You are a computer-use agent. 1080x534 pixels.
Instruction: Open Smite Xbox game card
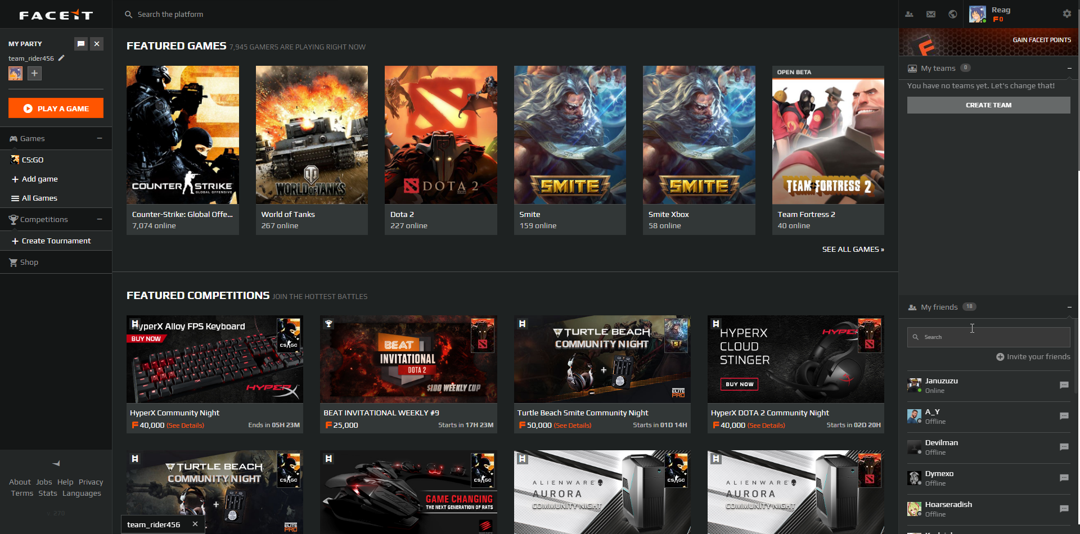[x=699, y=150]
